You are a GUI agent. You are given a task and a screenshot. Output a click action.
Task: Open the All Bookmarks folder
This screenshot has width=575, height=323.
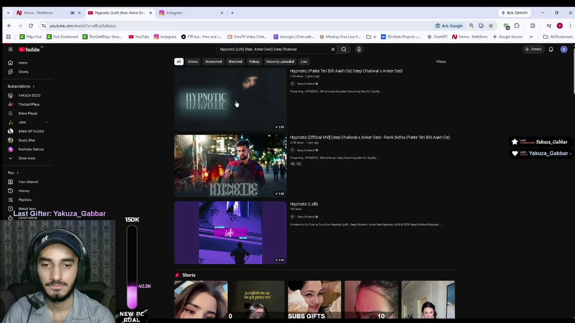point(558,37)
